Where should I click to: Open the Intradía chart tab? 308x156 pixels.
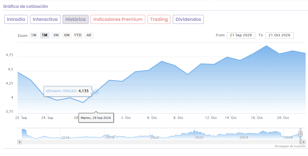click(16, 19)
